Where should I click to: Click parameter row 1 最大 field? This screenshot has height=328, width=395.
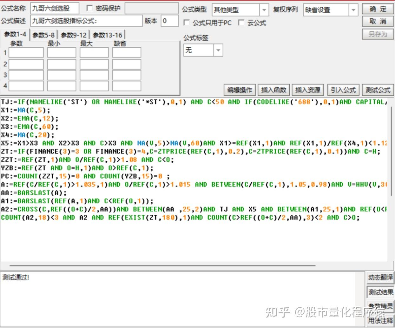pos(94,52)
